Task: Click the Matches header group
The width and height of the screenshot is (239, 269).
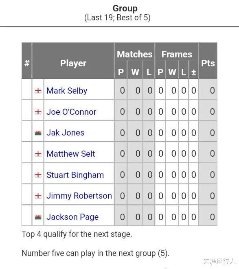Action: click(135, 54)
